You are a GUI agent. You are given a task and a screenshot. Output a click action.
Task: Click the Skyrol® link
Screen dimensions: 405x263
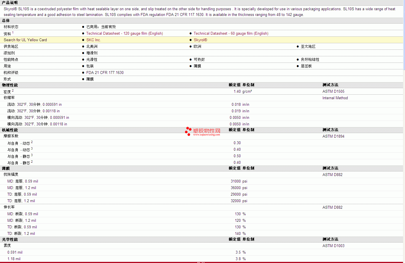click(200, 40)
